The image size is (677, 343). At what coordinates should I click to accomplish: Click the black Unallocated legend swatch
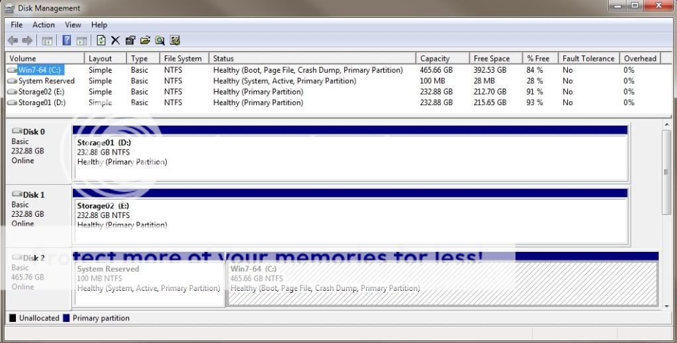click(x=13, y=319)
